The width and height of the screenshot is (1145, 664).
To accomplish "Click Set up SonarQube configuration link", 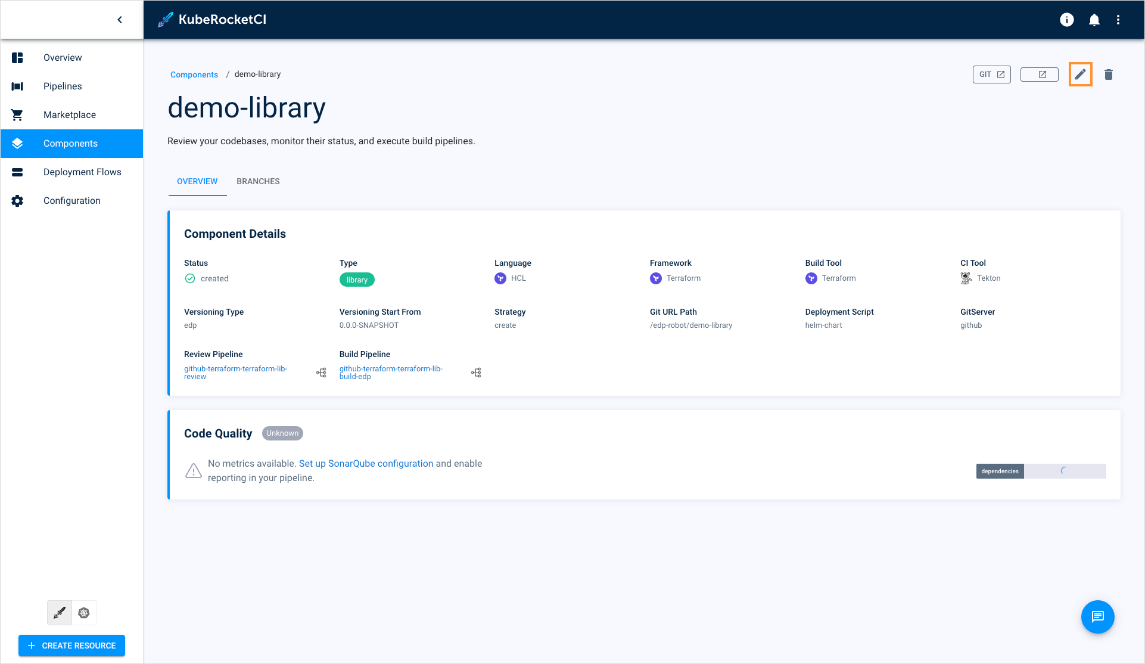I will (x=366, y=463).
